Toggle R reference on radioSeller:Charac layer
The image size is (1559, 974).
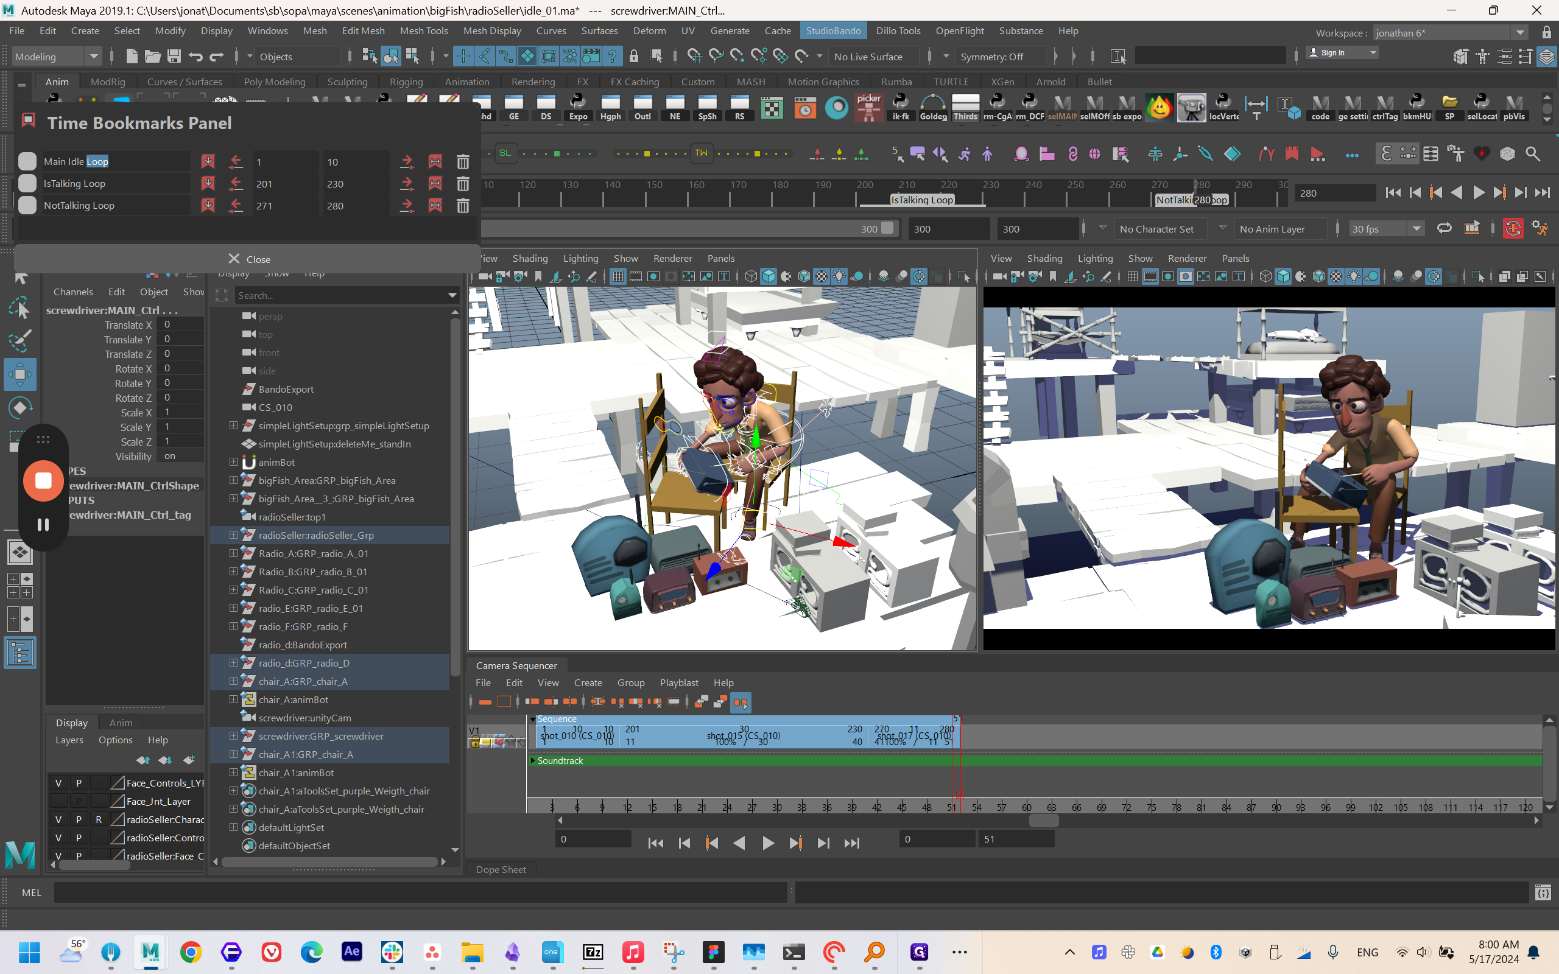pos(99,819)
